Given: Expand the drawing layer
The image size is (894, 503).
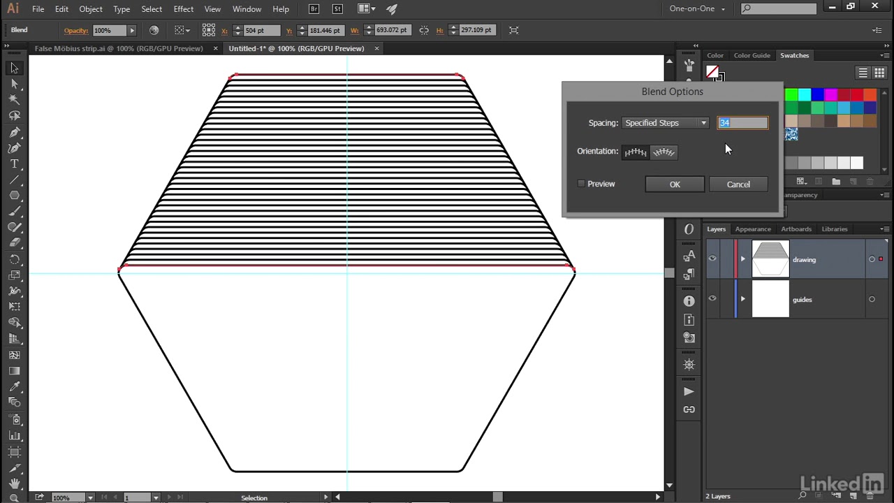Looking at the screenshot, I should (742, 259).
